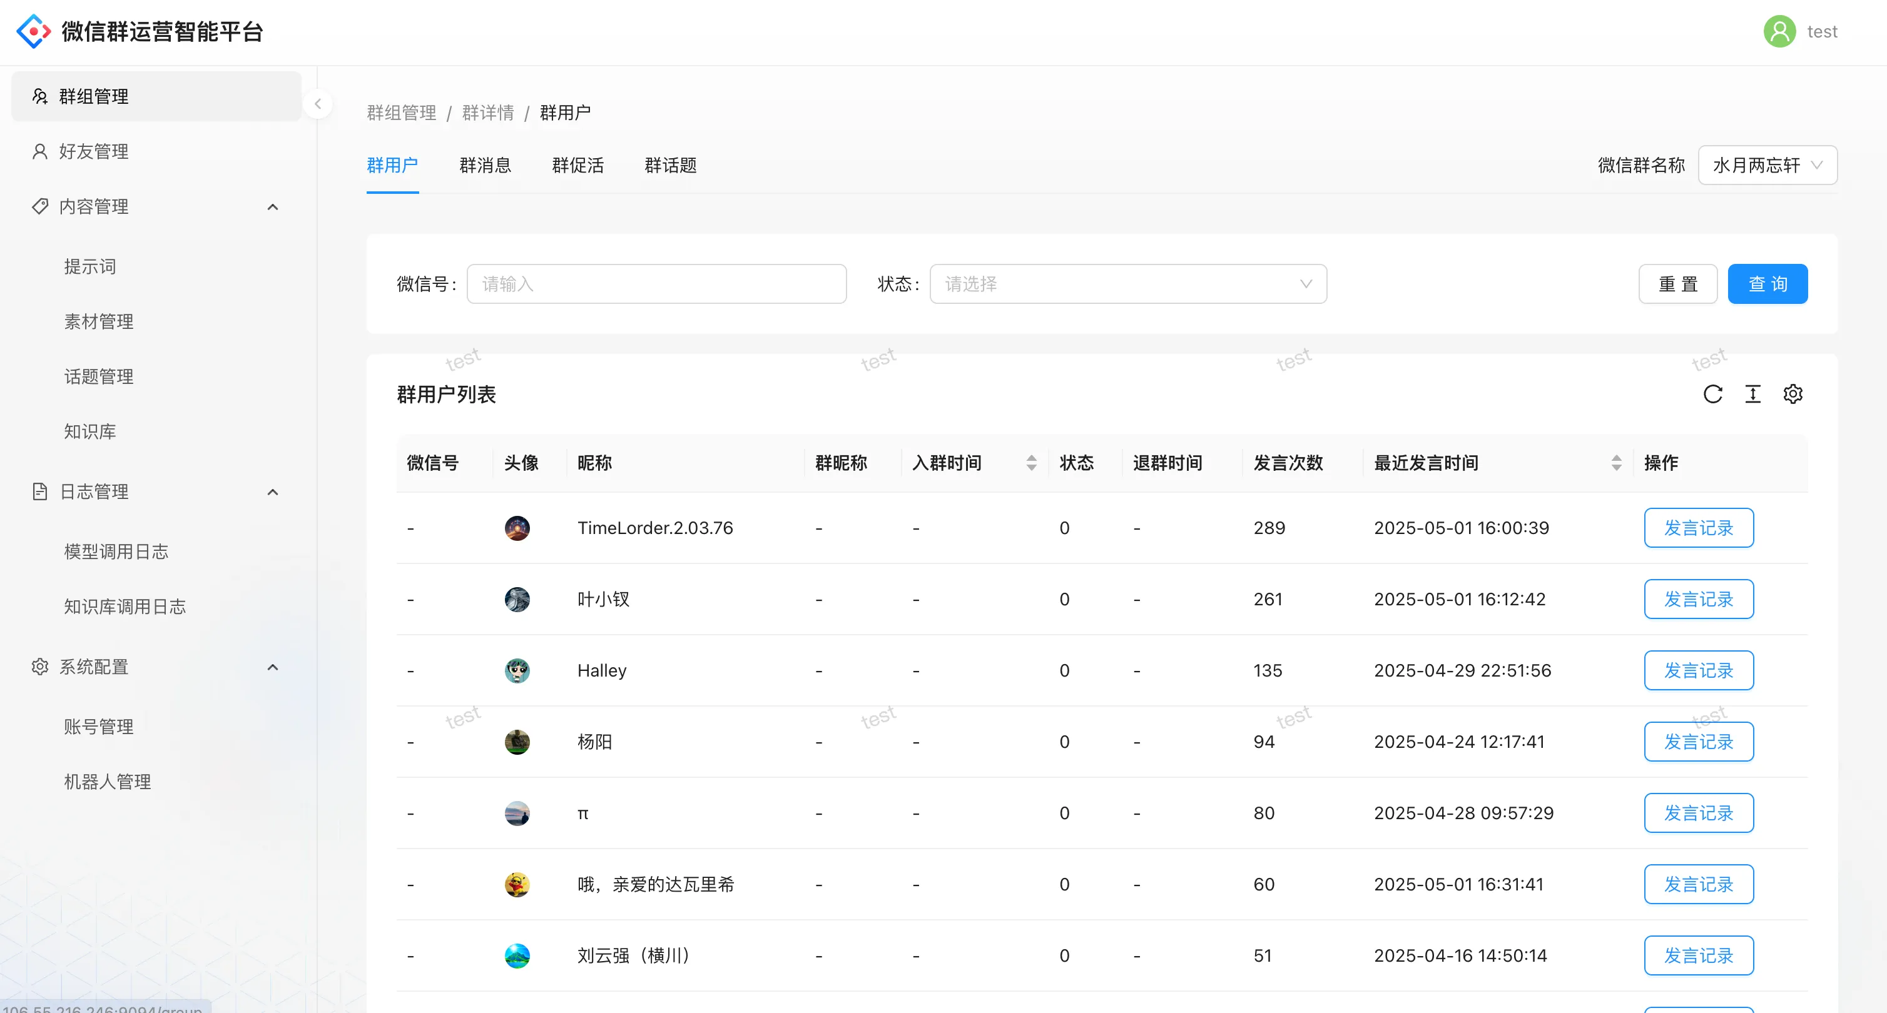The image size is (1887, 1013).
Task: Focus the 微信号 input field
Action: click(x=656, y=284)
